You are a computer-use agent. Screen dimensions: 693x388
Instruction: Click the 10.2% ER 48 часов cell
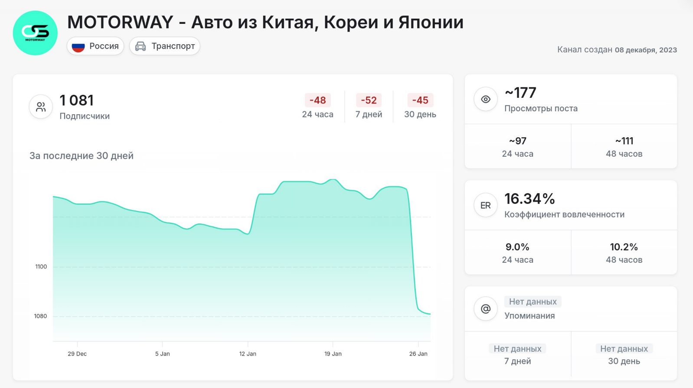coord(624,253)
